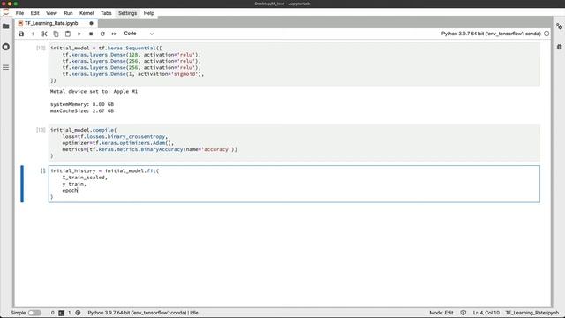Open the cell type dropdown showing Code
Image resolution: width=565 pixels, height=318 pixels.
pyautogui.click(x=139, y=34)
